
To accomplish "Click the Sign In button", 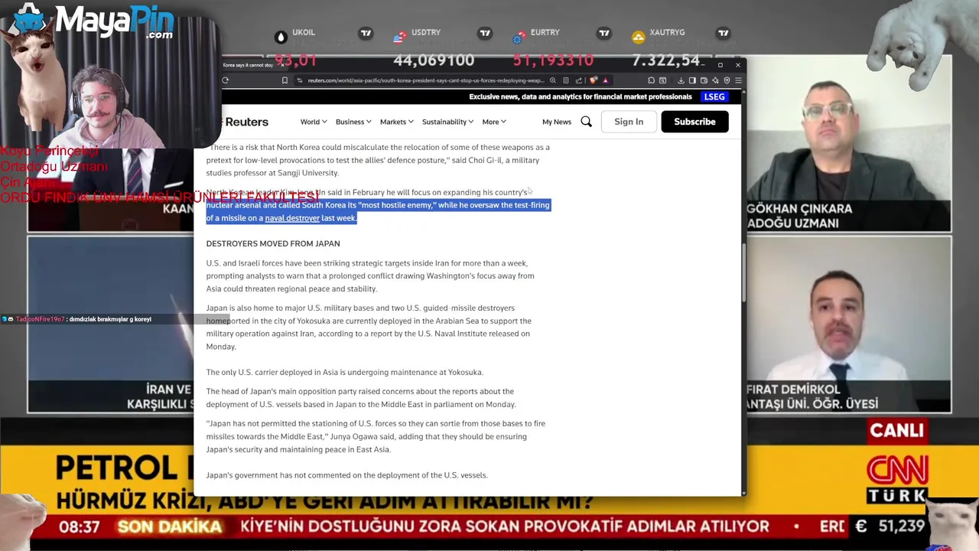I will click(x=629, y=122).
